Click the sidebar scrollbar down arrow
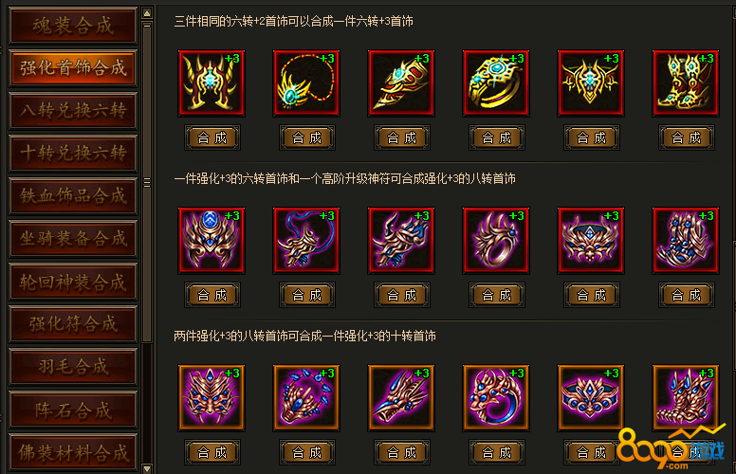The image size is (736, 474). click(x=147, y=468)
